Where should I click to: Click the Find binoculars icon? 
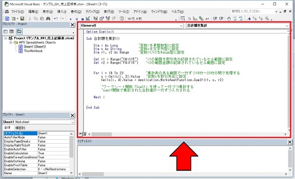(48, 19)
